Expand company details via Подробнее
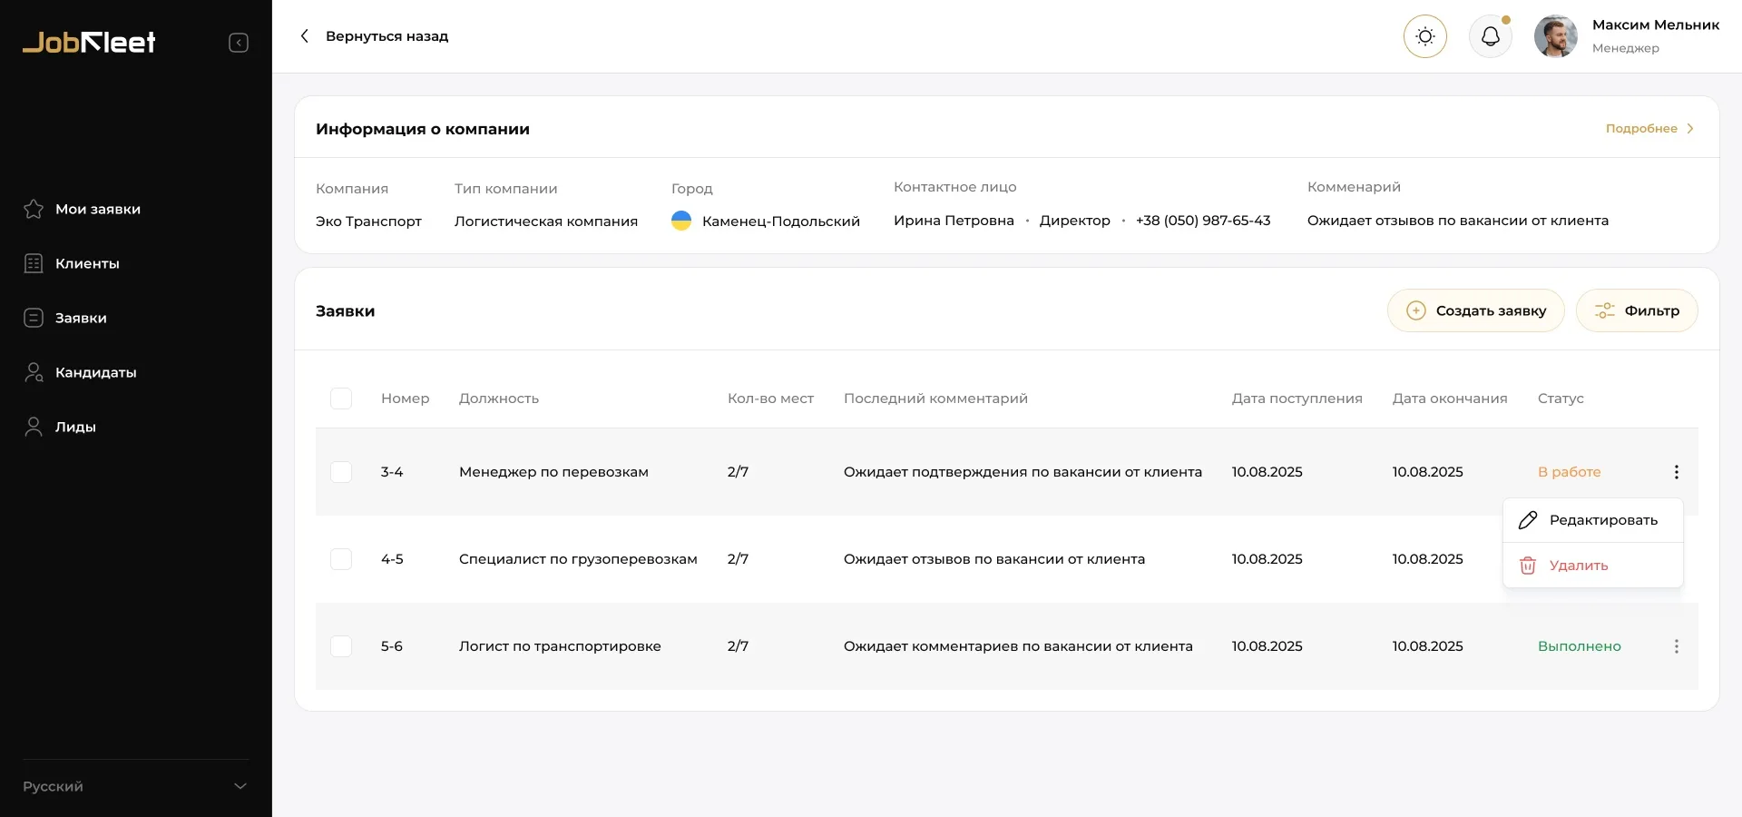Viewport: 1742px width, 817px height. click(1649, 129)
